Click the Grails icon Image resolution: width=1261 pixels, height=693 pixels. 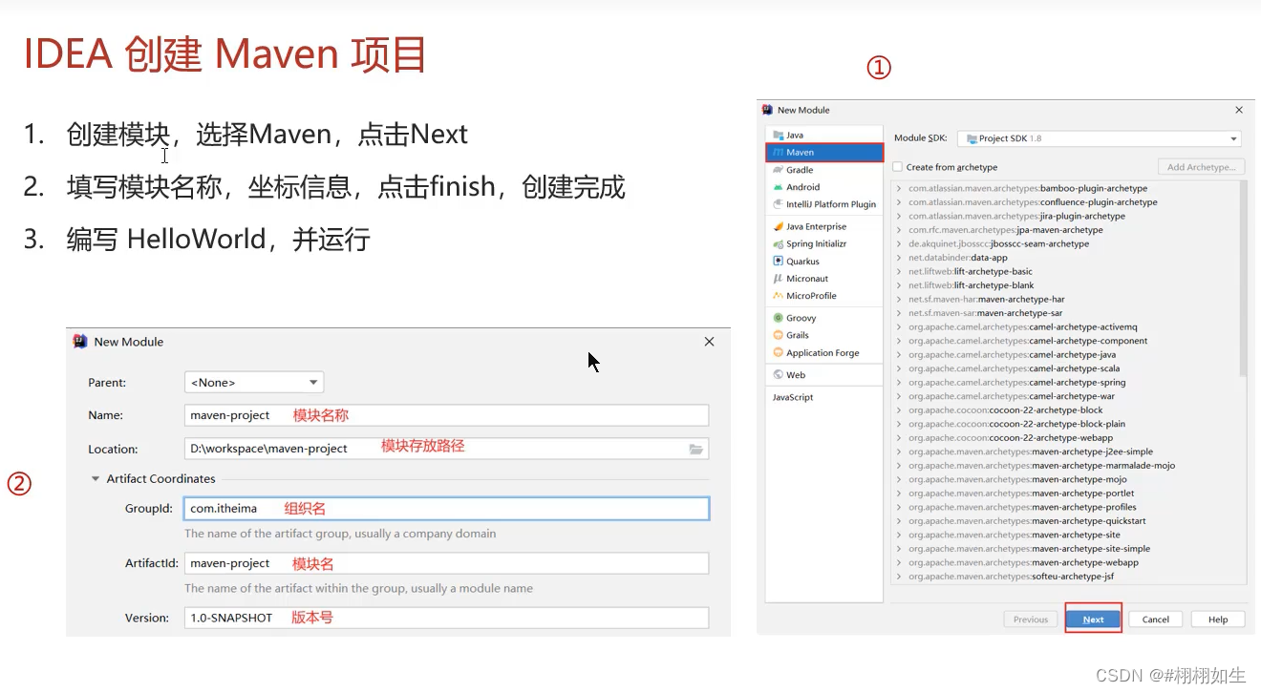point(779,335)
